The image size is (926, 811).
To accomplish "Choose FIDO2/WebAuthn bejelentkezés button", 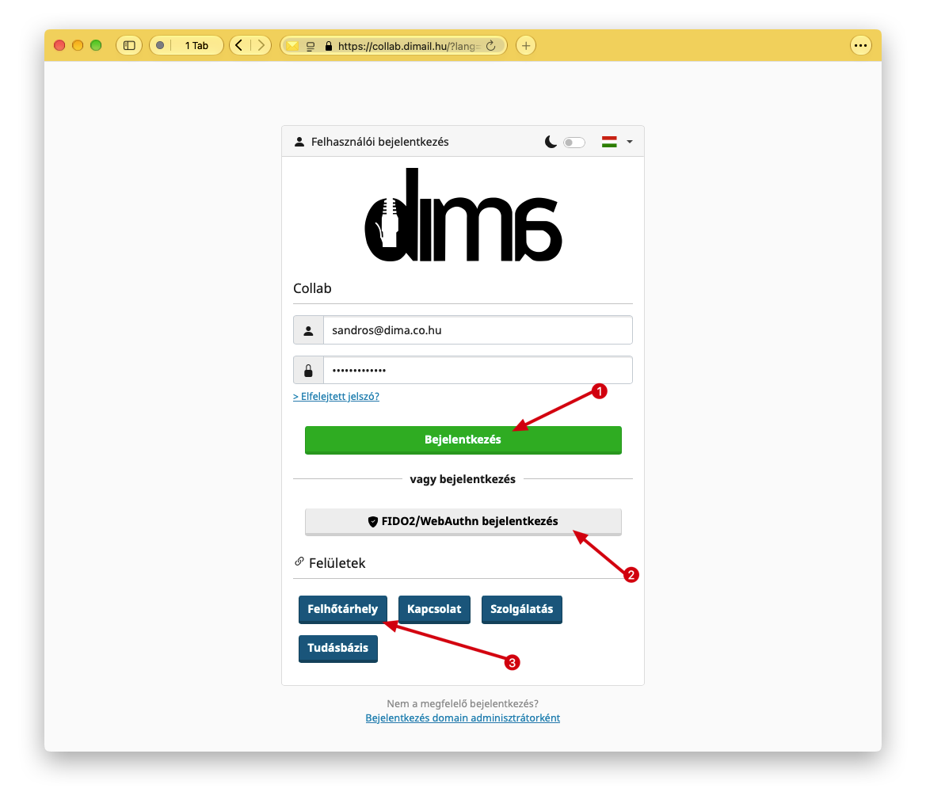I will (x=463, y=522).
